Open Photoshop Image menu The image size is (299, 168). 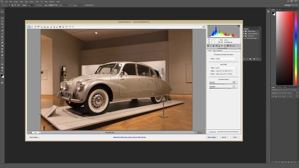(16, 1)
